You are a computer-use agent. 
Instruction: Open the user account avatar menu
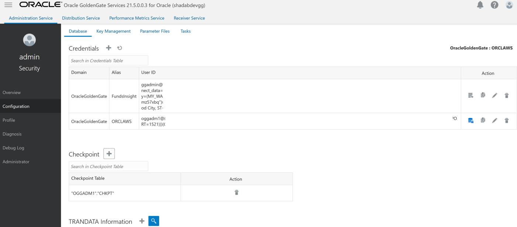(x=509, y=5)
